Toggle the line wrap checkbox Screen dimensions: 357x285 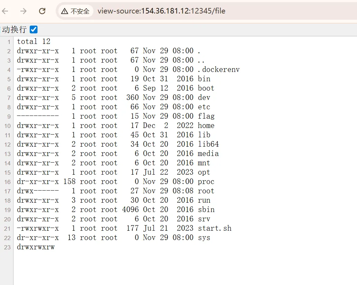pyautogui.click(x=34, y=29)
